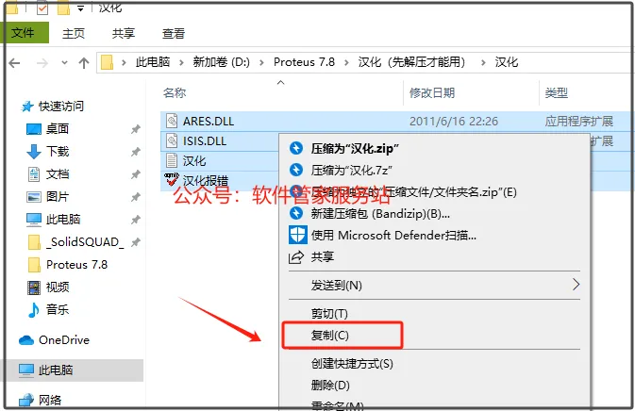Expand breadcrumb chevron after Proteus 7.8
Image resolution: width=635 pixels, height=411 pixels.
pos(346,63)
